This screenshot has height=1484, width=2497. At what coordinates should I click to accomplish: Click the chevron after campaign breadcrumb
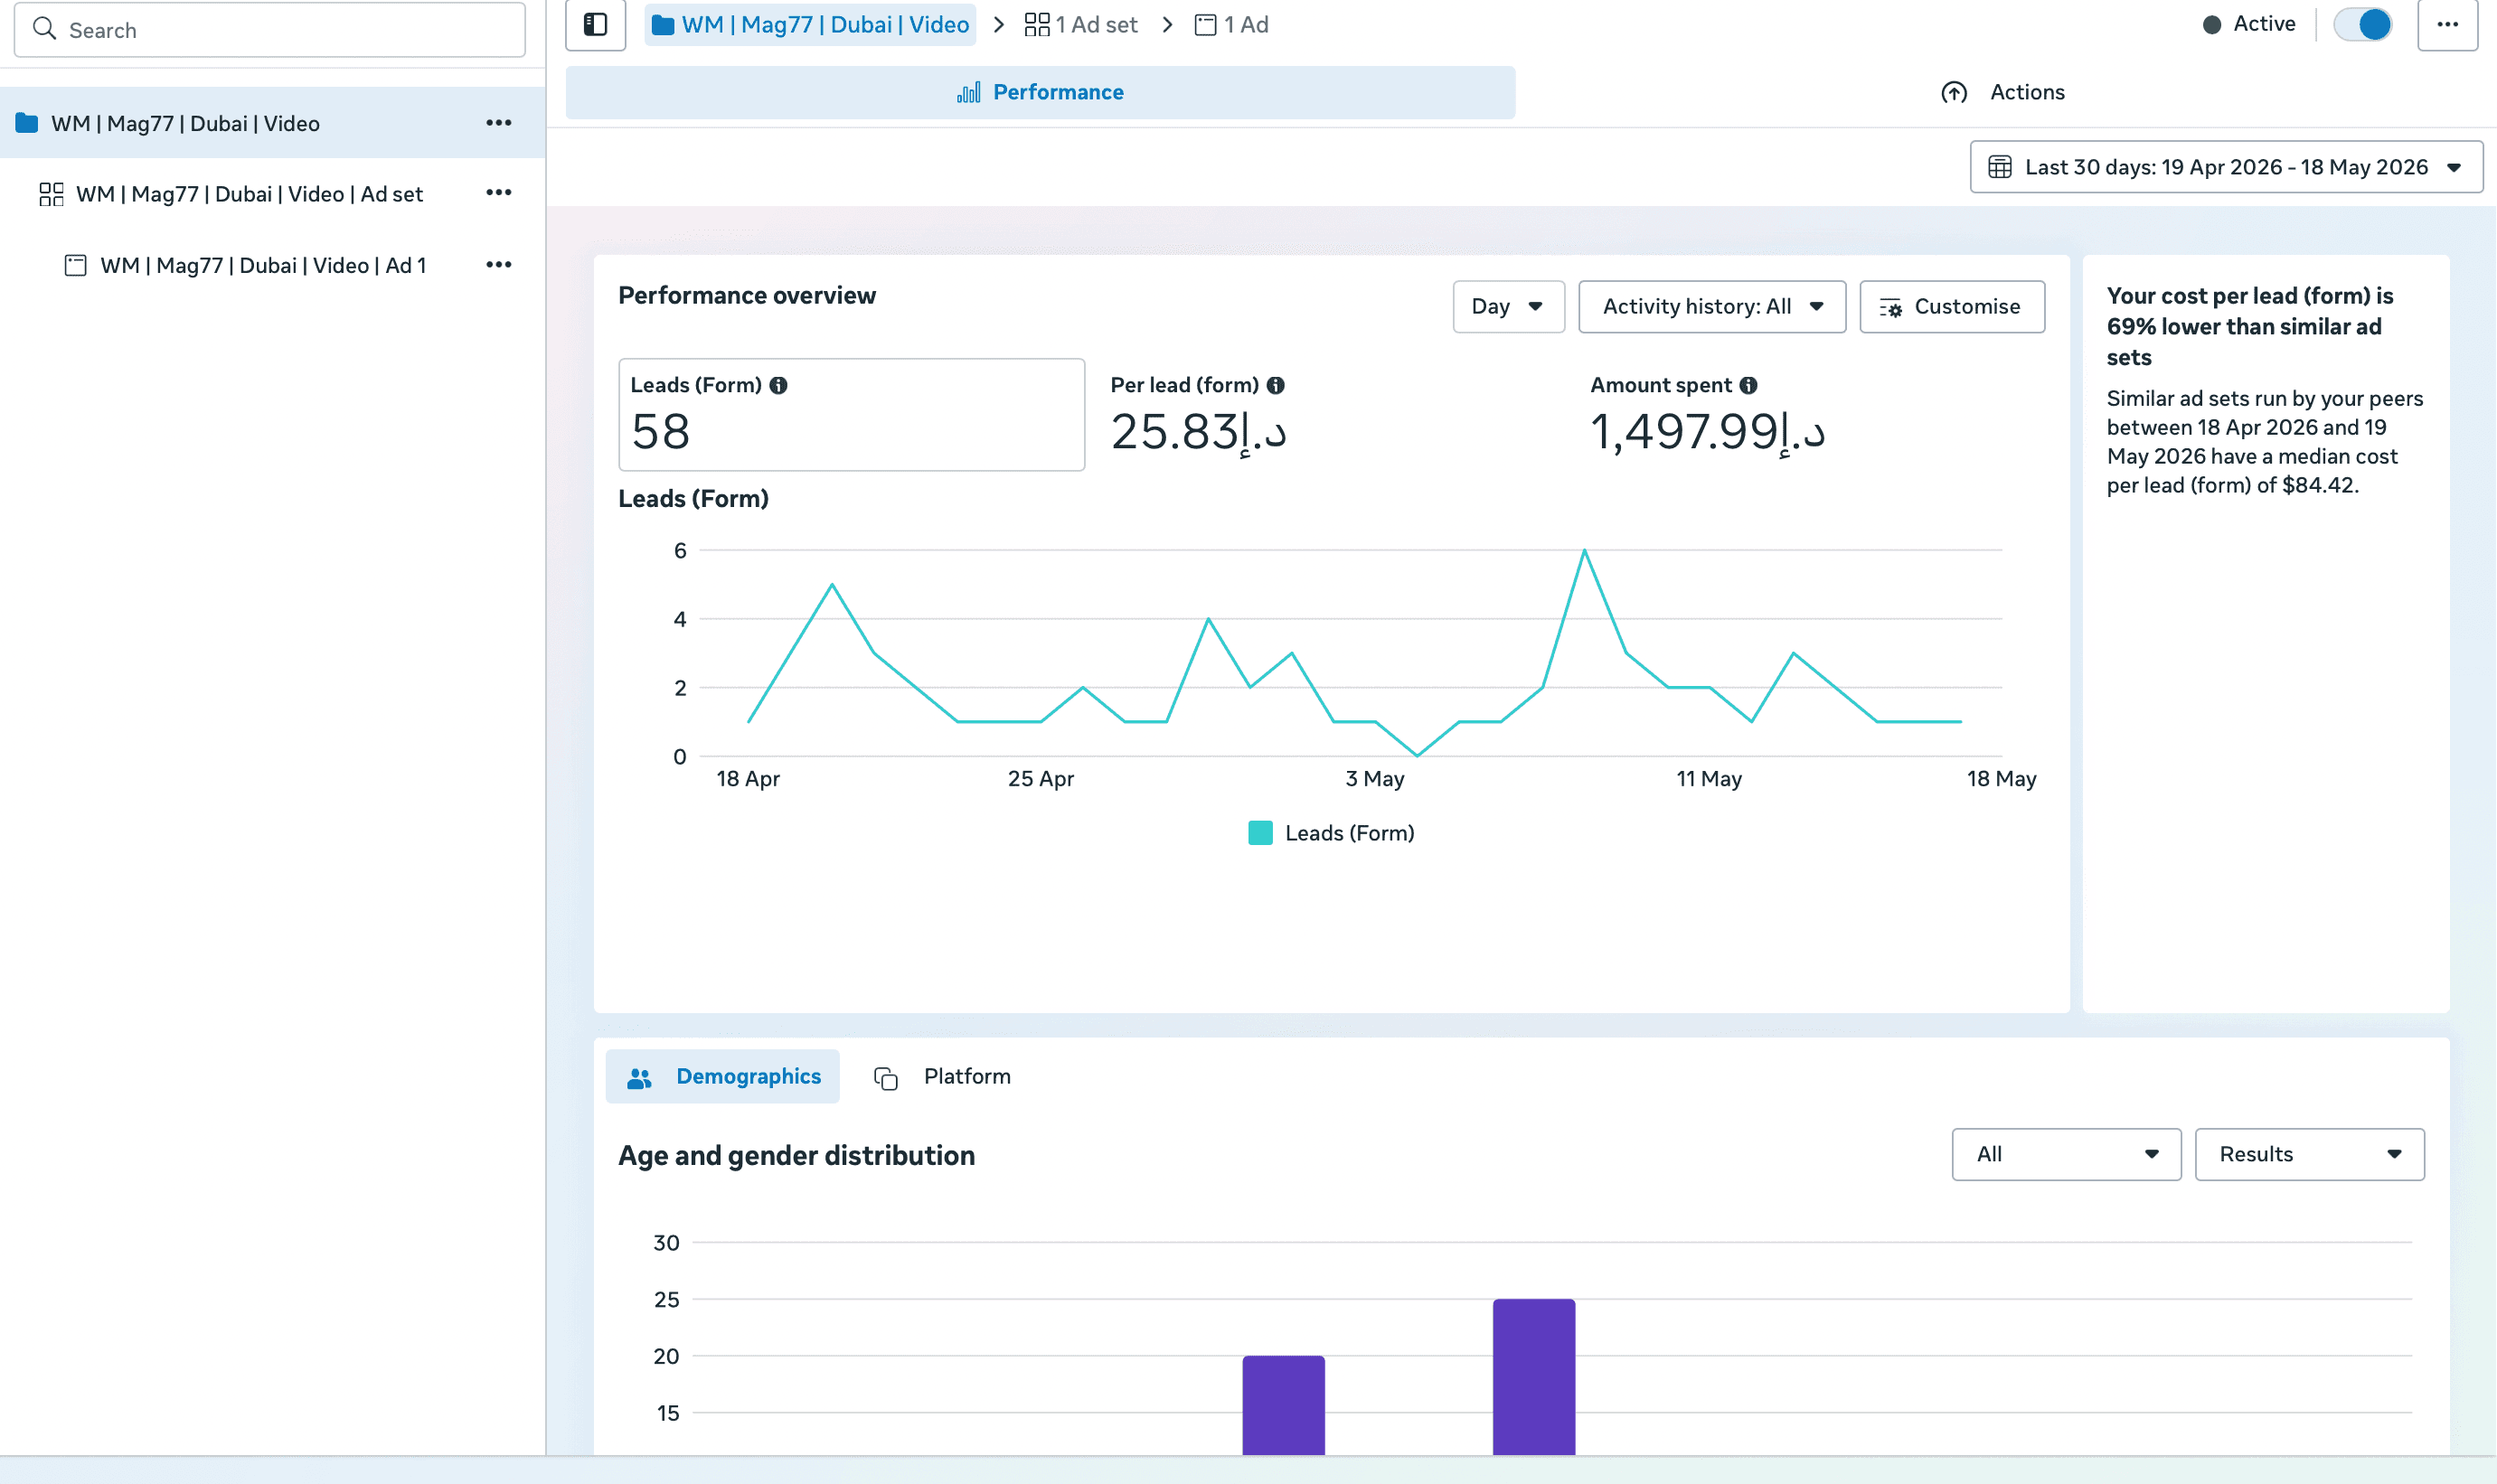[x=998, y=24]
